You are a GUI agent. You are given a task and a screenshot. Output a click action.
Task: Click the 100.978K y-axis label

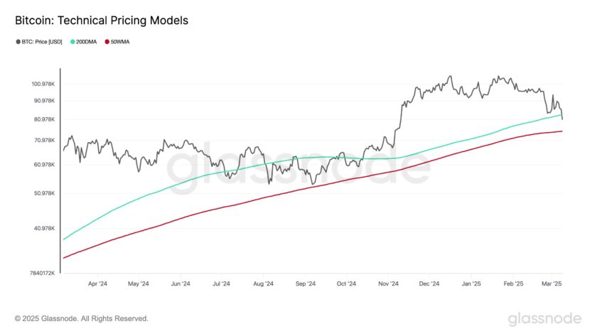point(43,84)
